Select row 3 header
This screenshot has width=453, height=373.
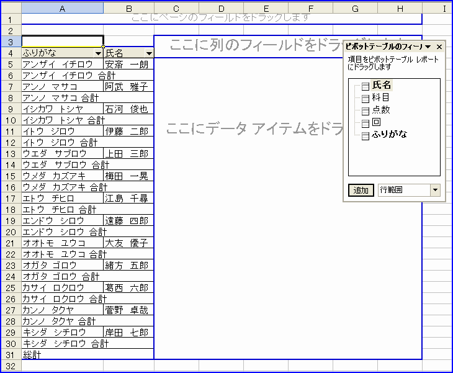point(11,42)
